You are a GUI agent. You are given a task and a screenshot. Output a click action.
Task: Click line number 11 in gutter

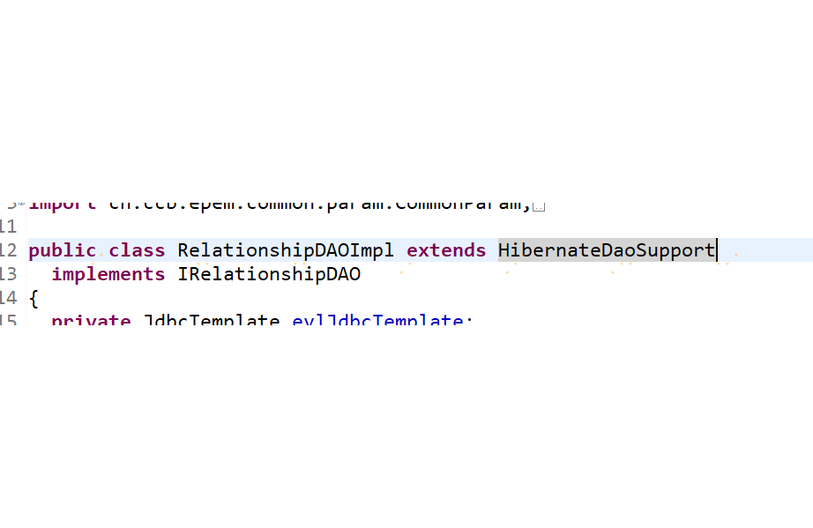[x=8, y=227]
